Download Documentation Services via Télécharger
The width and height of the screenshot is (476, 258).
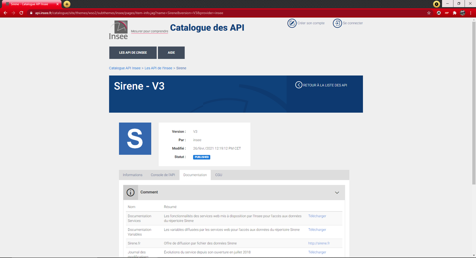click(317, 216)
